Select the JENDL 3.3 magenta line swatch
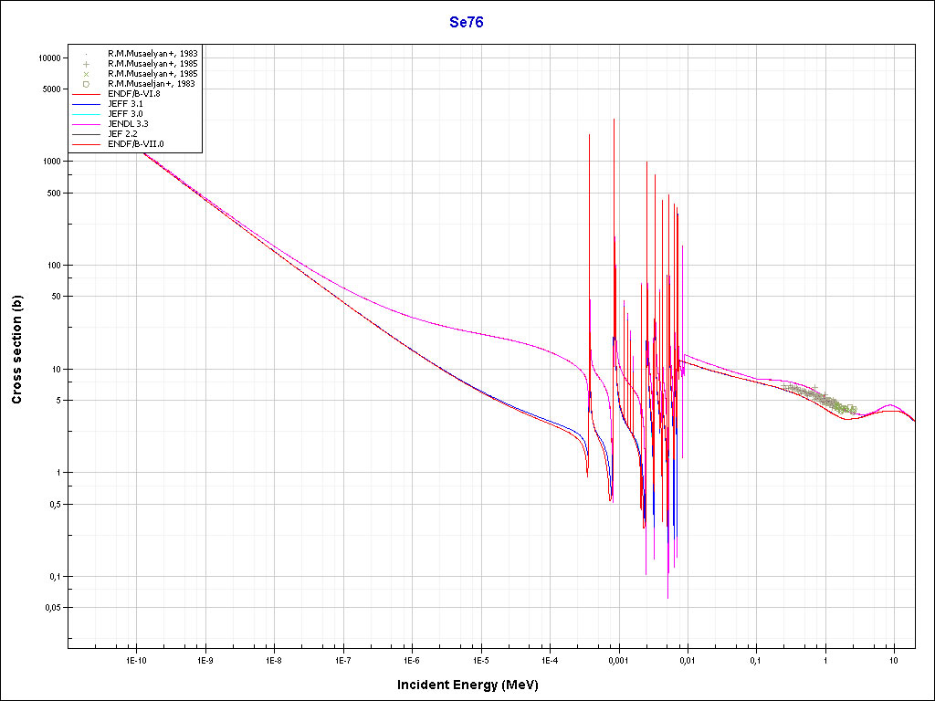This screenshot has height=701, width=935. (87, 124)
